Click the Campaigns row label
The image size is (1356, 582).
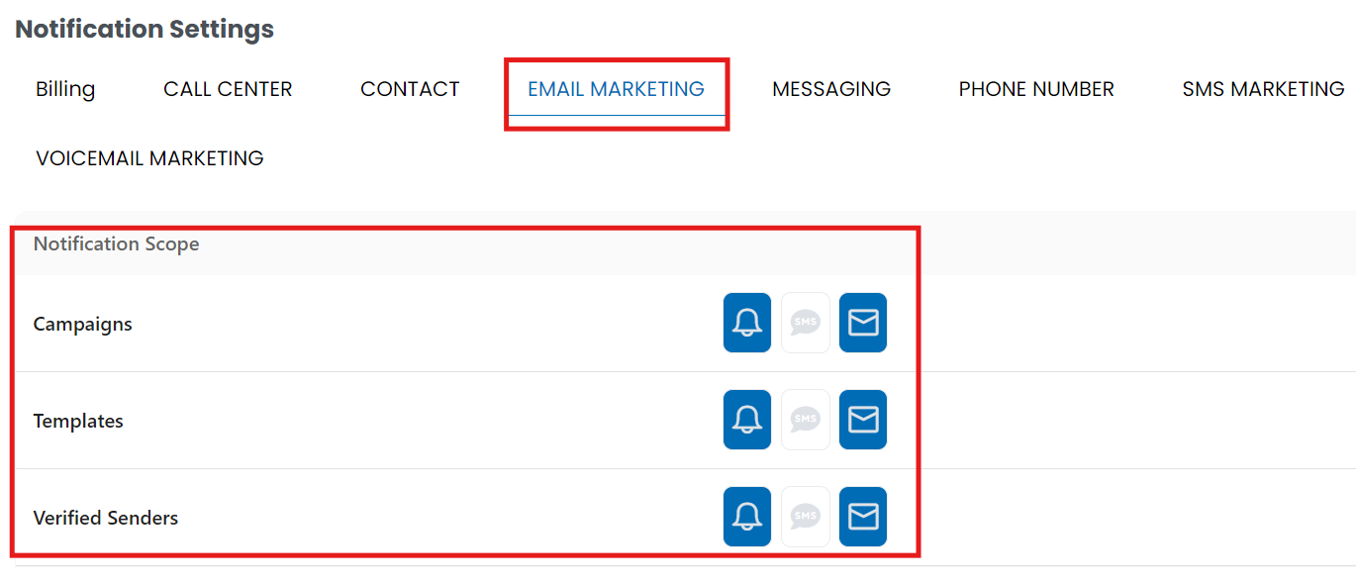83,325
